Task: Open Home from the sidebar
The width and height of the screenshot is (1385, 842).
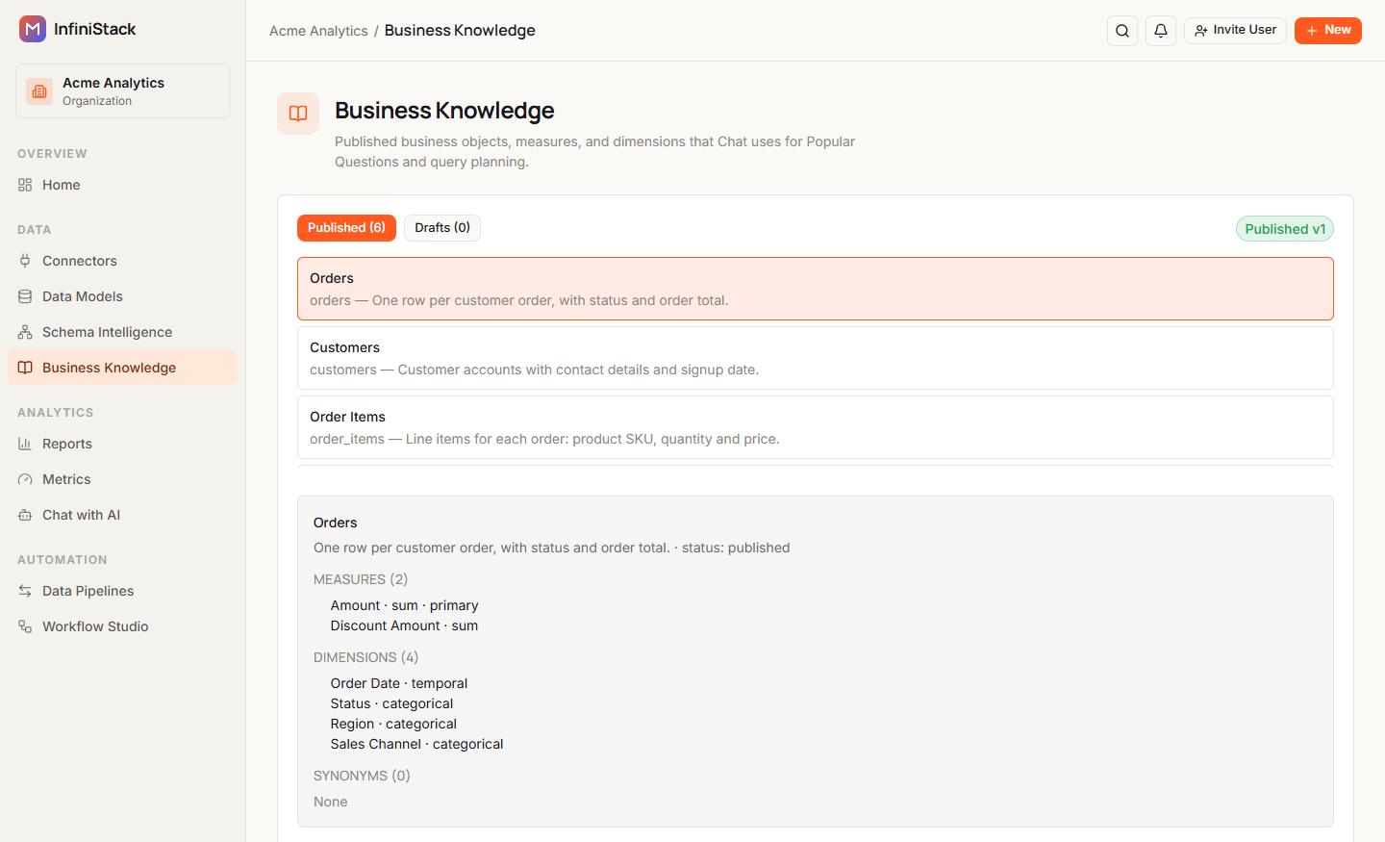Action: [x=122, y=185]
